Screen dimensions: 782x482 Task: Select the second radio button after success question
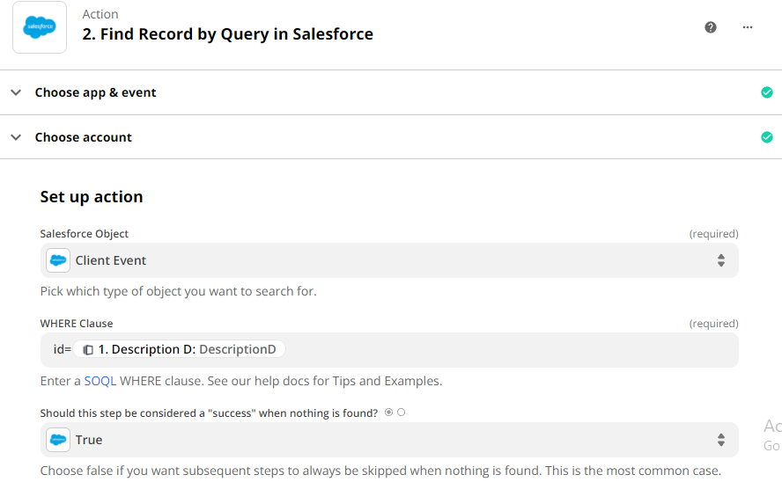tap(401, 413)
